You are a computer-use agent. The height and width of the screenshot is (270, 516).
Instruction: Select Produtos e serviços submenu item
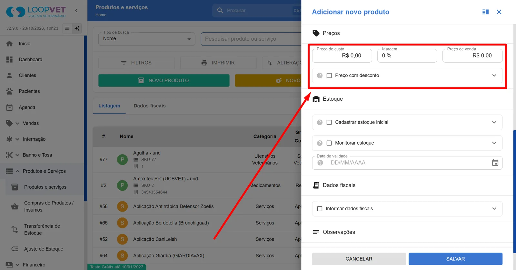point(45,187)
